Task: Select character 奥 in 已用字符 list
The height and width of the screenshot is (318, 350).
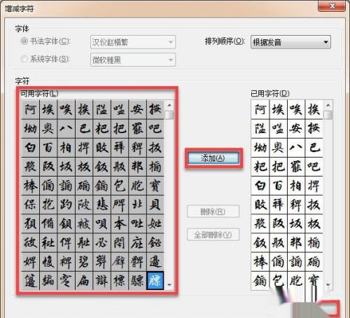Action: [x=278, y=148]
